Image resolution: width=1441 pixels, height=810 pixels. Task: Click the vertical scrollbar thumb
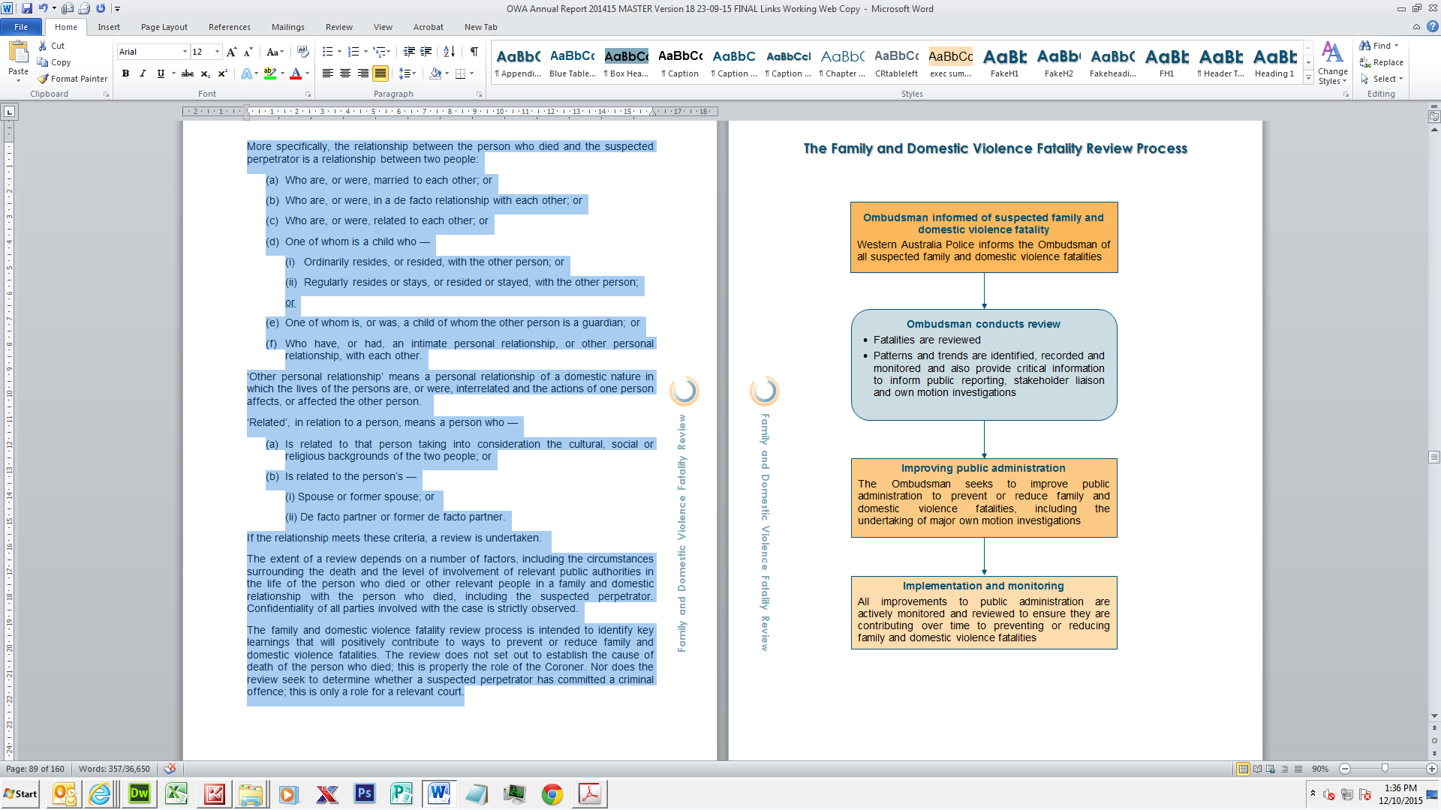(1434, 457)
